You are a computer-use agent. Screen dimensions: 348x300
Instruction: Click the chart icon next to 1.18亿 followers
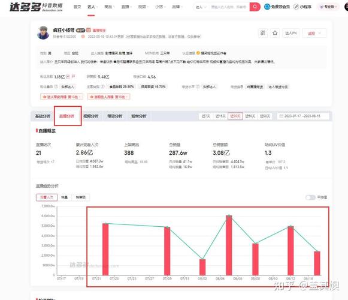pyautogui.click(x=68, y=77)
